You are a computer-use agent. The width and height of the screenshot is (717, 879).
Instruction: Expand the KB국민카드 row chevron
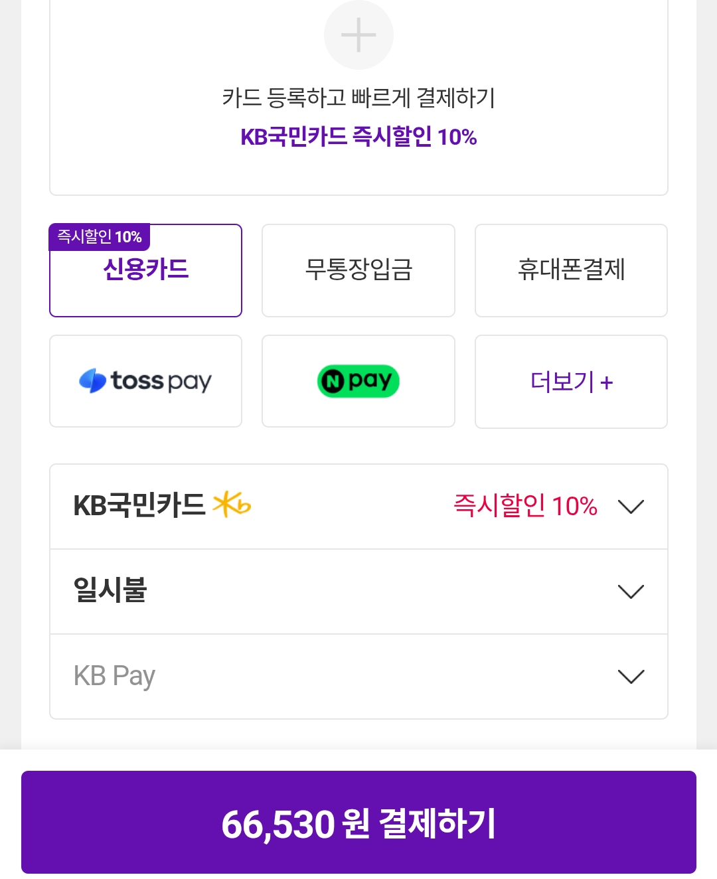631,507
